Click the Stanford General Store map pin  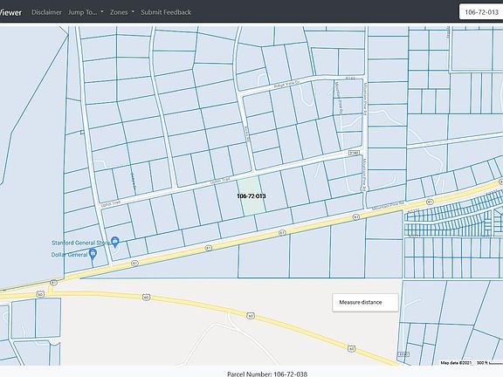coord(115,242)
